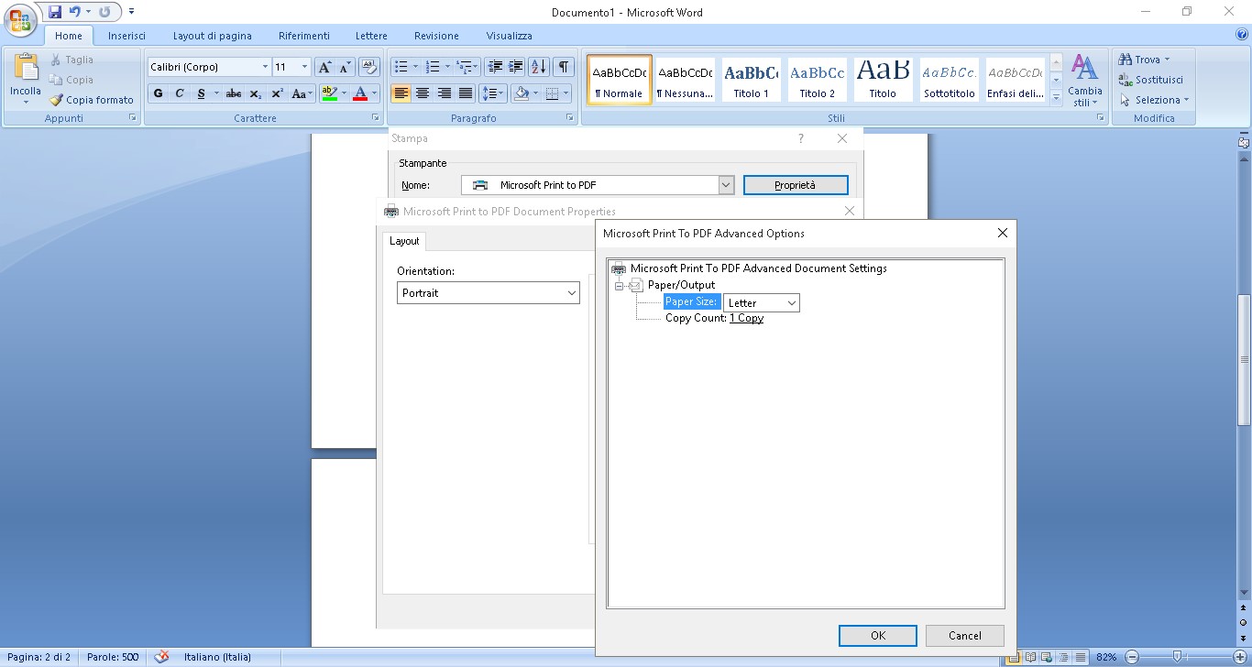This screenshot has height=667, width=1252.
Task: Open the Seleziona menu
Action: pos(1154,100)
